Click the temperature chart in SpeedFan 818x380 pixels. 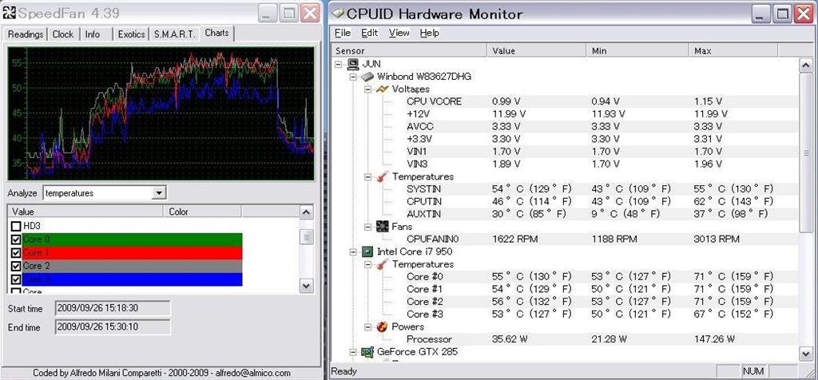click(161, 113)
